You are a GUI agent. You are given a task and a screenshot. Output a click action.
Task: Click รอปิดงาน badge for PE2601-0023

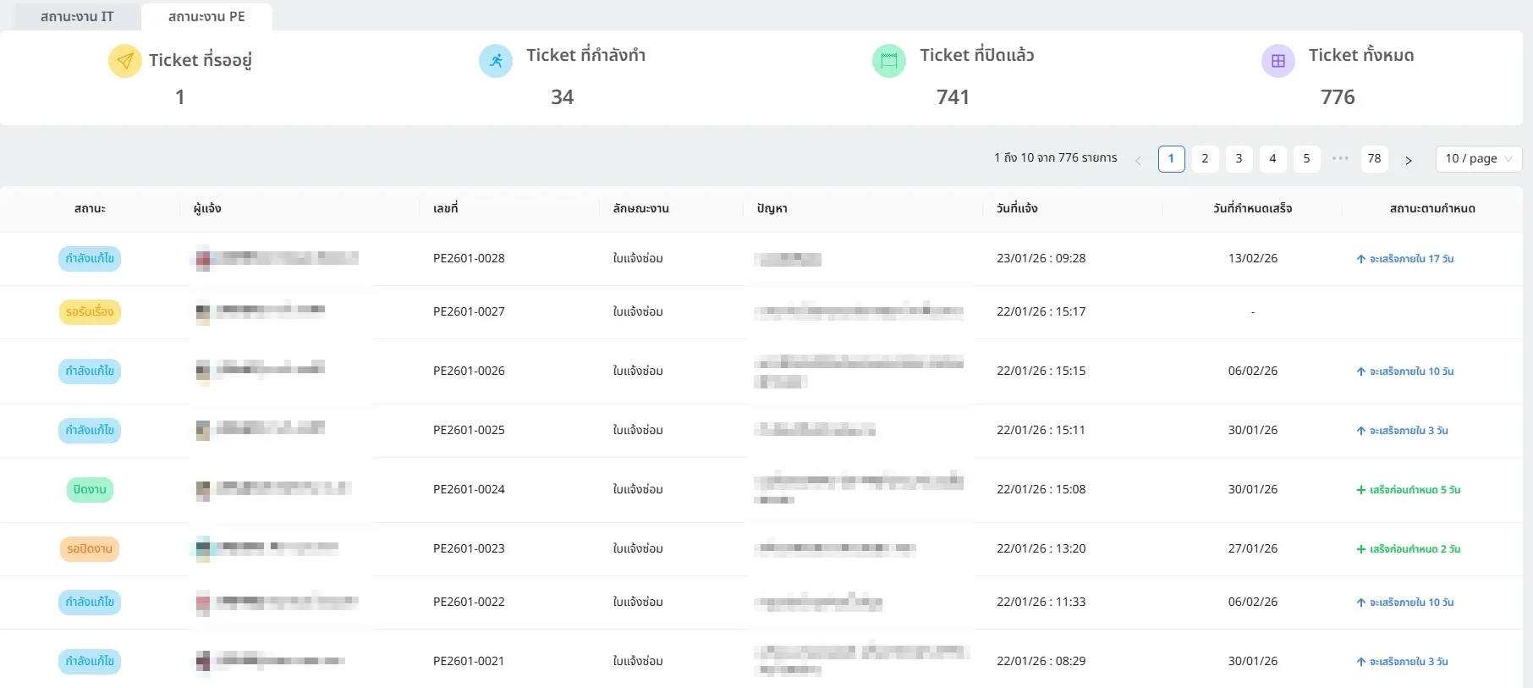[90, 548]
